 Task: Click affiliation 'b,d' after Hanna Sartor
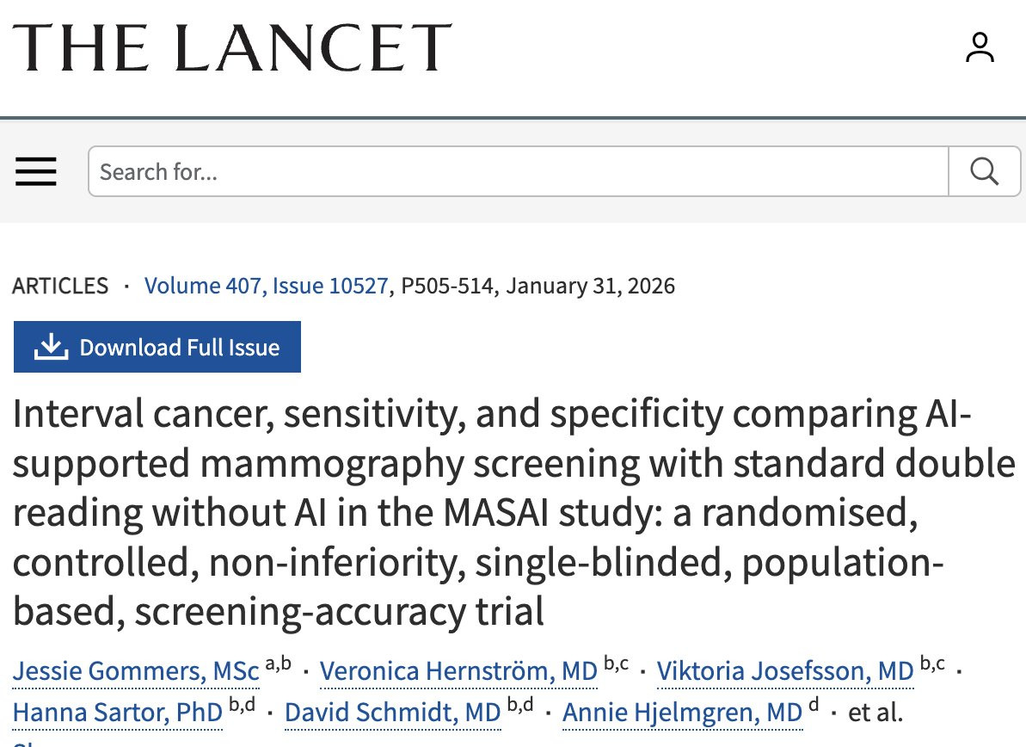243,705
